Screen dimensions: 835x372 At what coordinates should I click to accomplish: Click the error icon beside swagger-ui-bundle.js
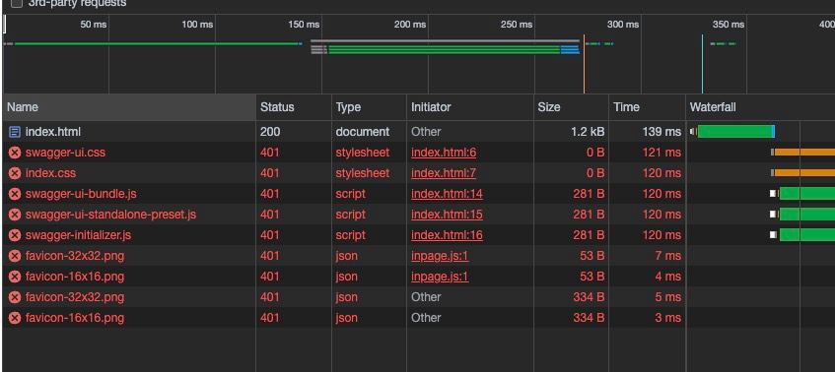tap(15, 194)
